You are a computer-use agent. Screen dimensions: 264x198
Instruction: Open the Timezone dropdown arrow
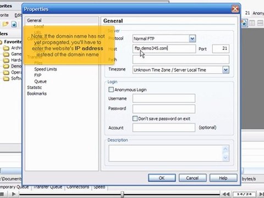[226, 70]
